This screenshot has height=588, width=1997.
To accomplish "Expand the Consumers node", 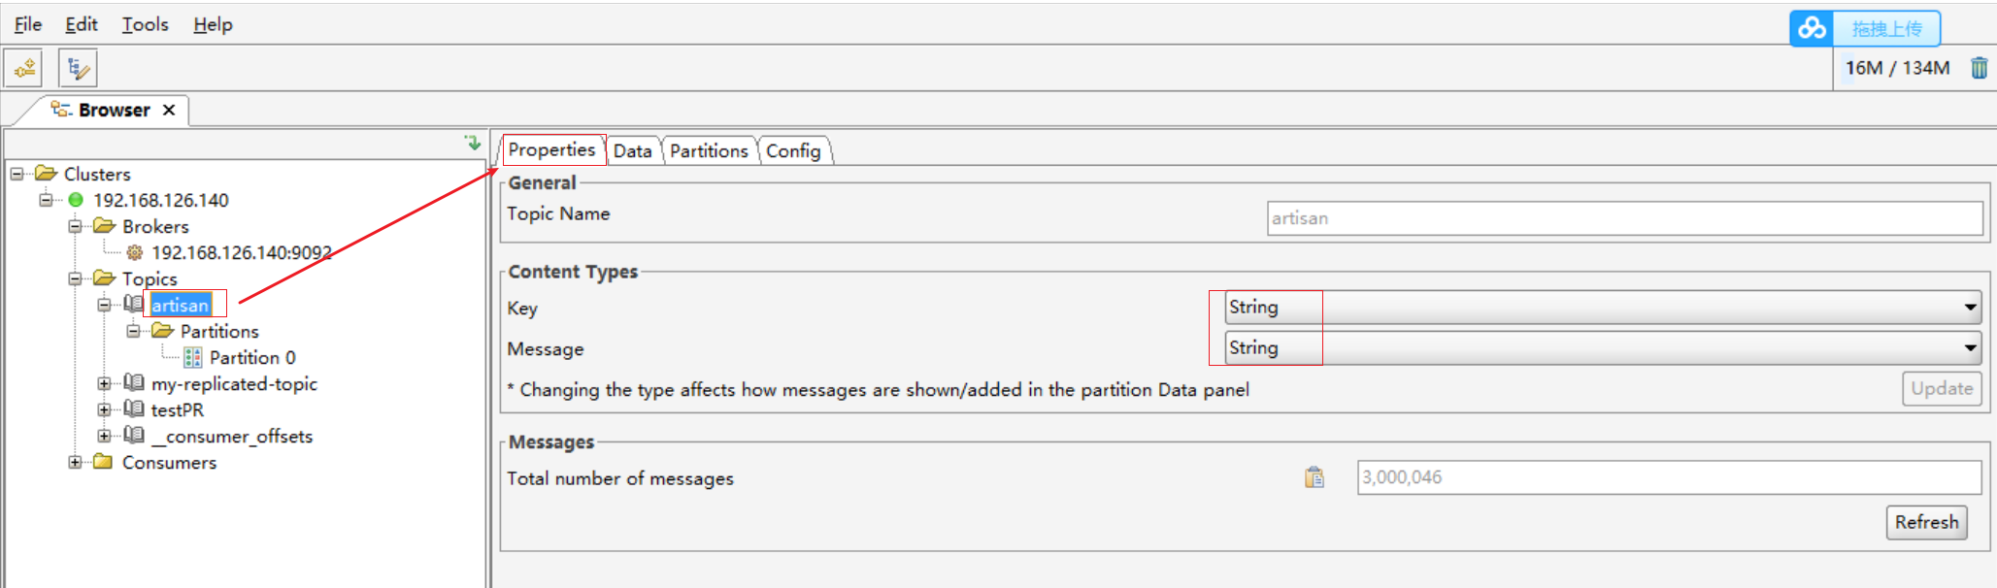I will tap(75, 462).
